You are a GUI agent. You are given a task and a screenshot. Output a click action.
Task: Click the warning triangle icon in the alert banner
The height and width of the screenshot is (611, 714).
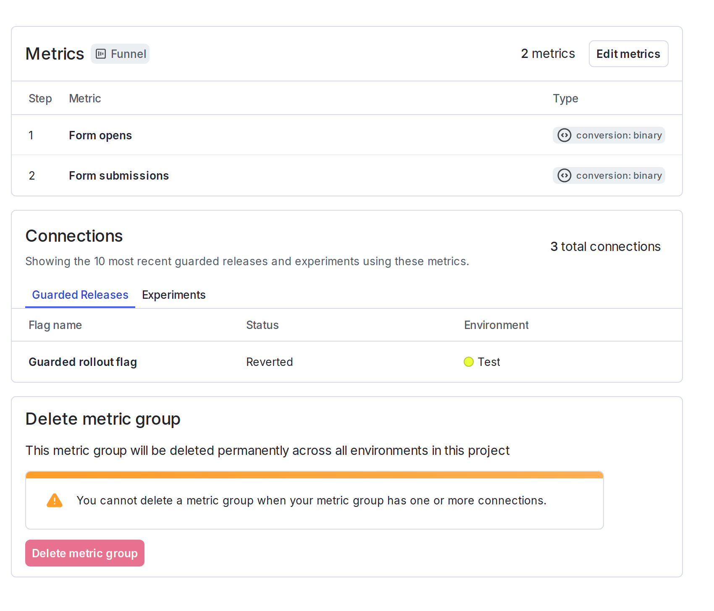[54, 500]
